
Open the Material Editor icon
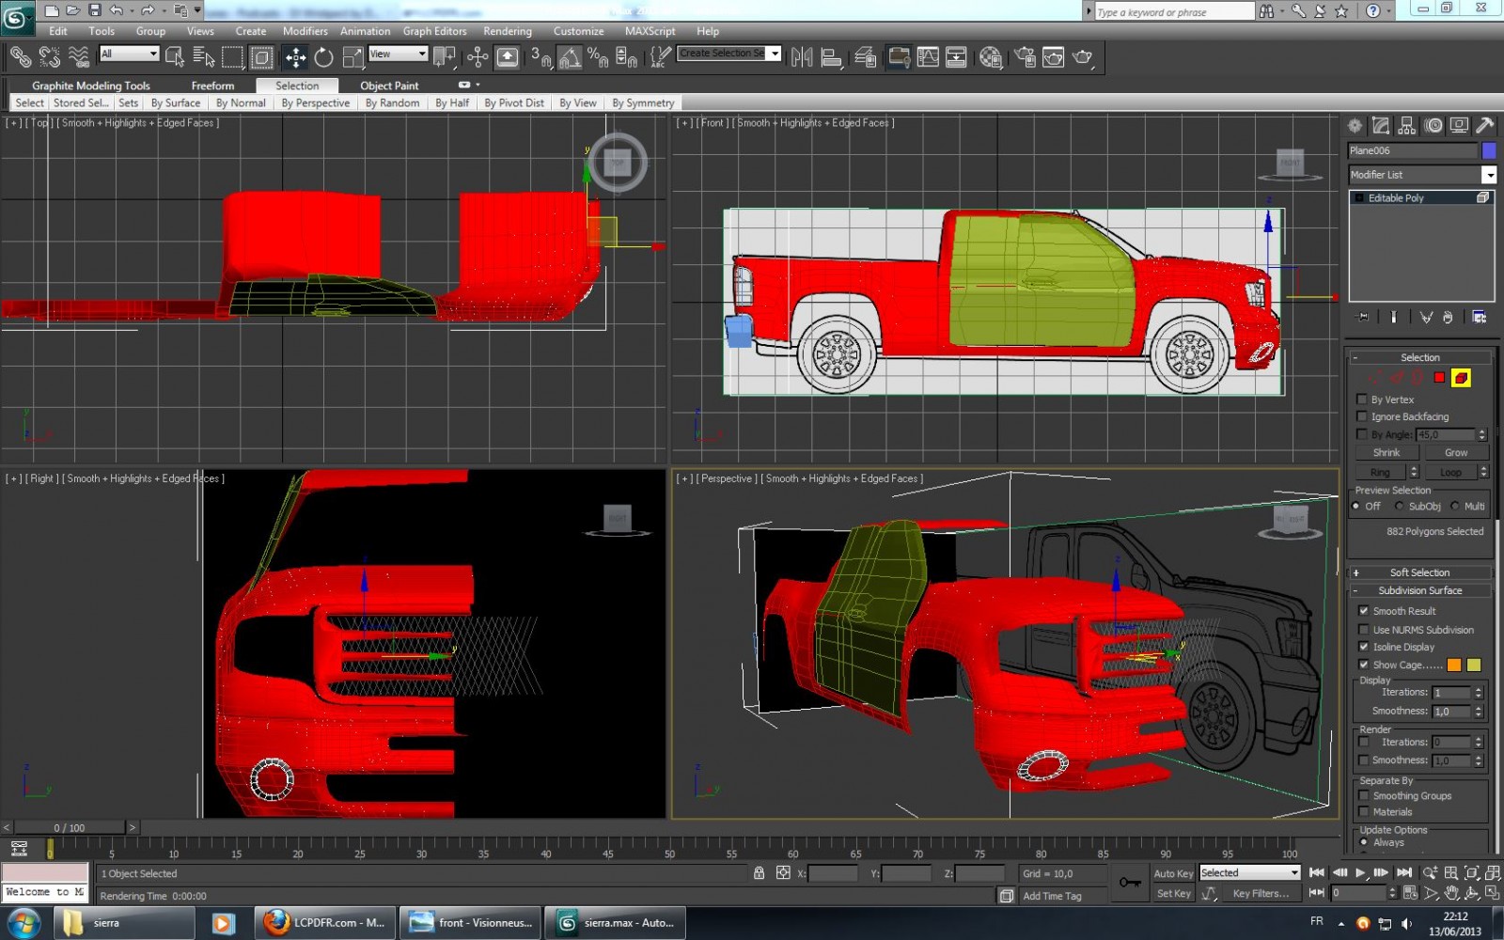click(990, 58)
